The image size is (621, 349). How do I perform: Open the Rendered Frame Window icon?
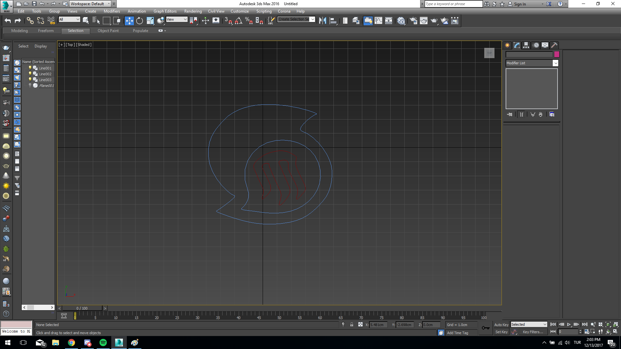tap(424, 21)
